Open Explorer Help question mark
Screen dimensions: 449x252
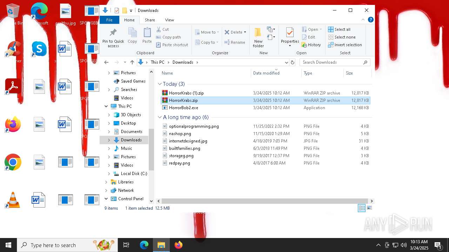click(370, 20)
